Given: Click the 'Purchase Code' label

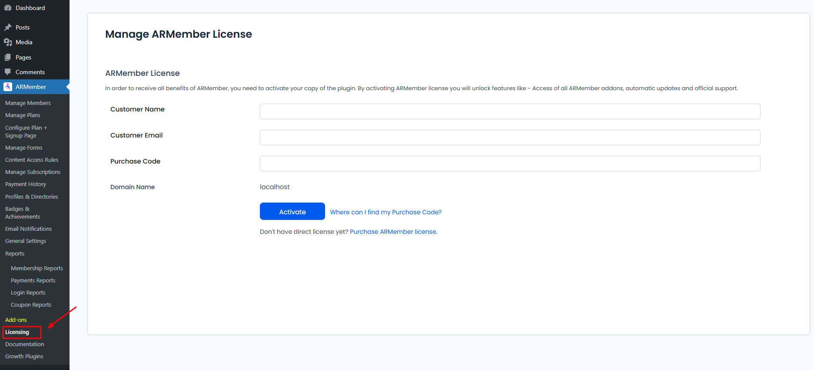Looking at the screenshot, I should (x=135, y=161).
